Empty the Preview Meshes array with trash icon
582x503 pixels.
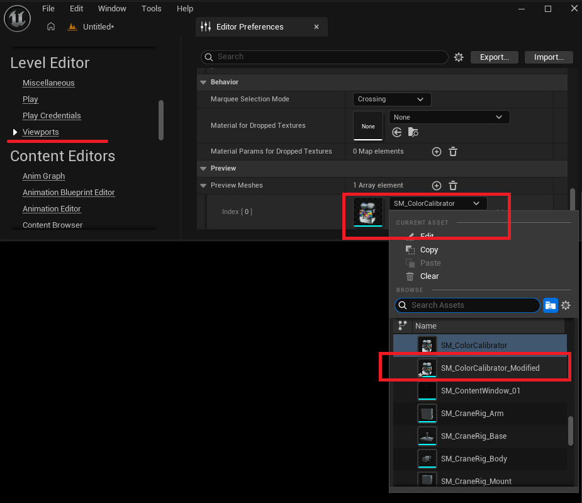(x=453, y=185)
